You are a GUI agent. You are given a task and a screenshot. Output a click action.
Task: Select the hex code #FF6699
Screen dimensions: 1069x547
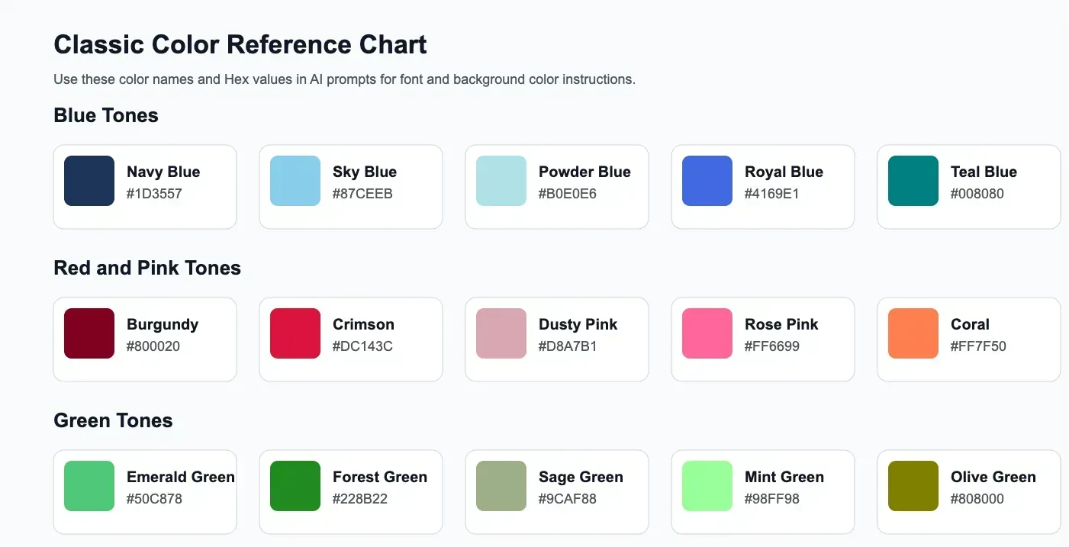point(772,346)
